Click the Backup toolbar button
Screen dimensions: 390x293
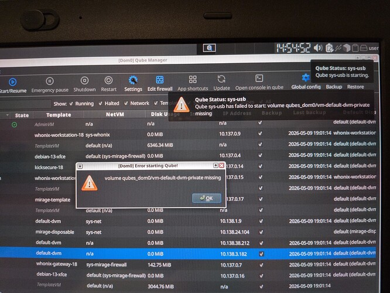(x=334, y=87)
